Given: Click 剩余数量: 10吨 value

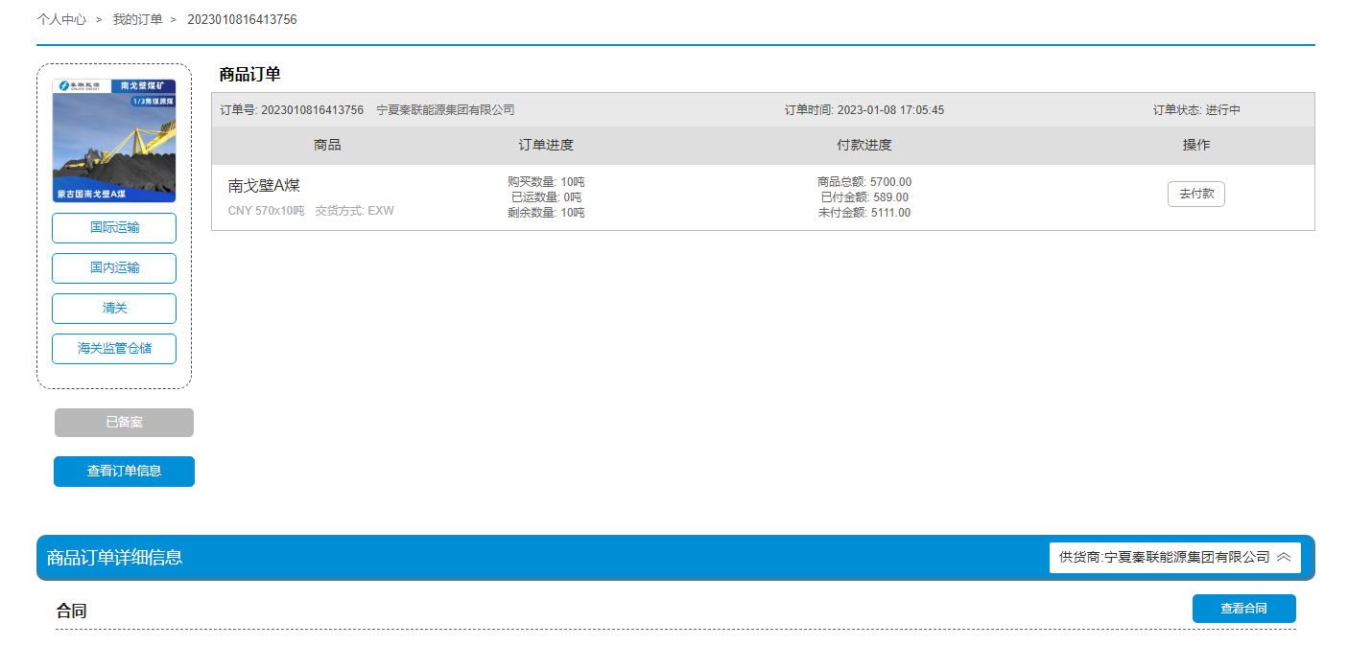Looking at the screenshot, I should point(546,213).
